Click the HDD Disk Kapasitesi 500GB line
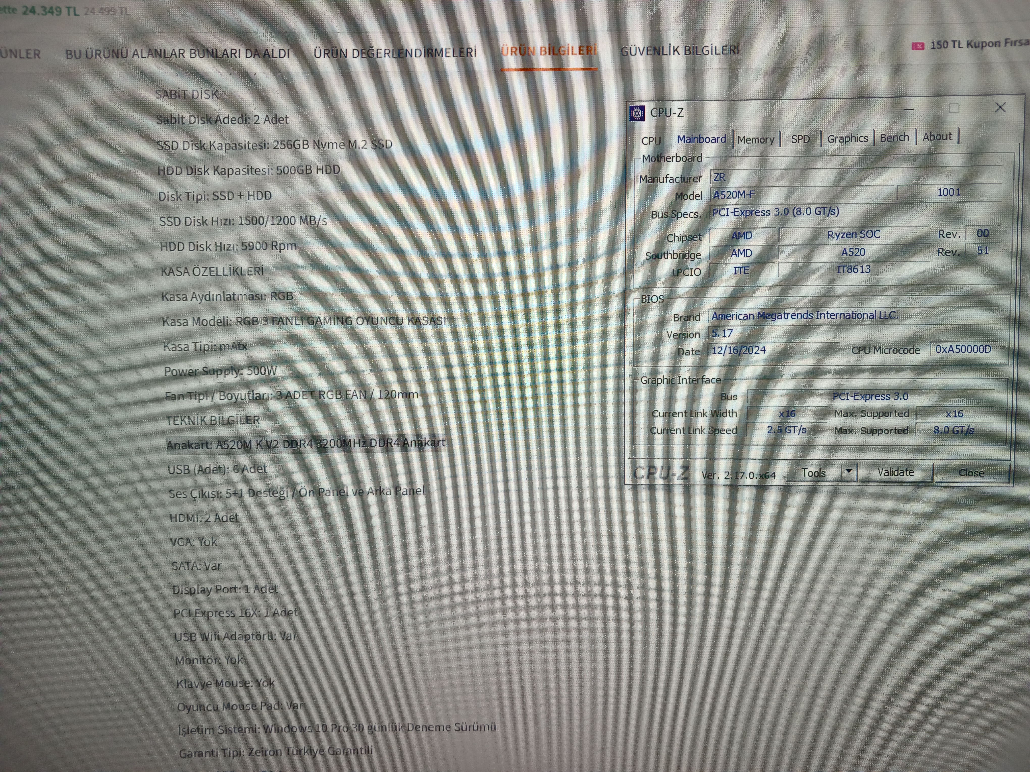The height and width of the screenshot is (772, 1030). (x=249, y=170)
